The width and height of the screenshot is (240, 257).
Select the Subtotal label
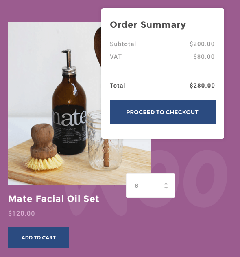coord(123,44)
